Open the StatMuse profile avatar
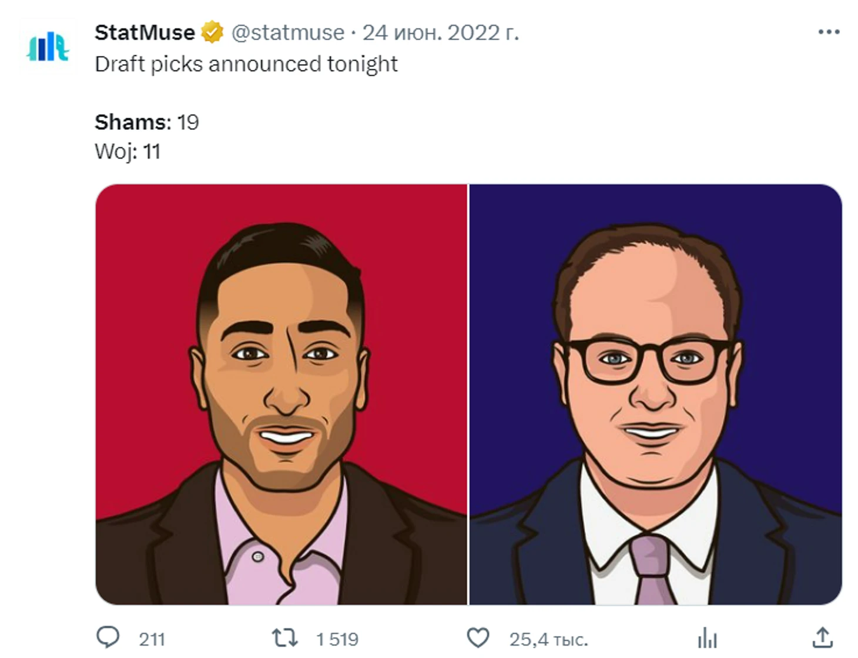The image size is (858, 658). (x=48, y=46)
